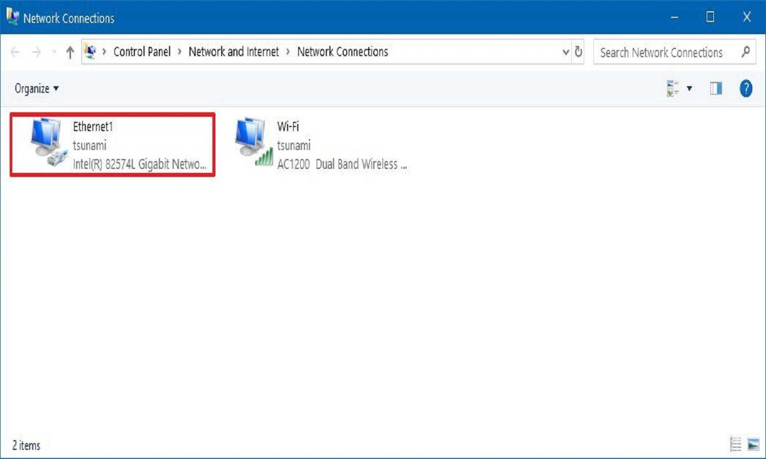Close the Network Connections window
Screen dimensions: 766x459
[x=747, y=17]
